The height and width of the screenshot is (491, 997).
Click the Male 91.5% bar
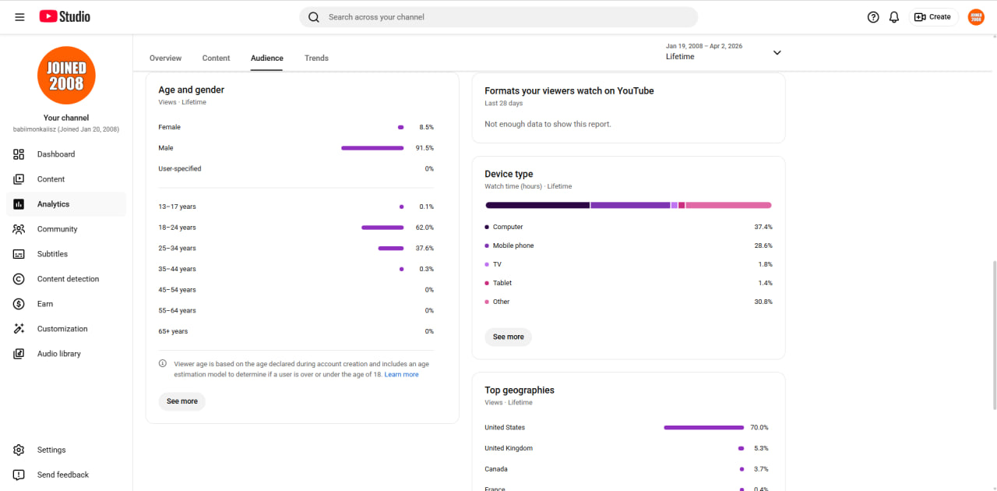point(372,148)
